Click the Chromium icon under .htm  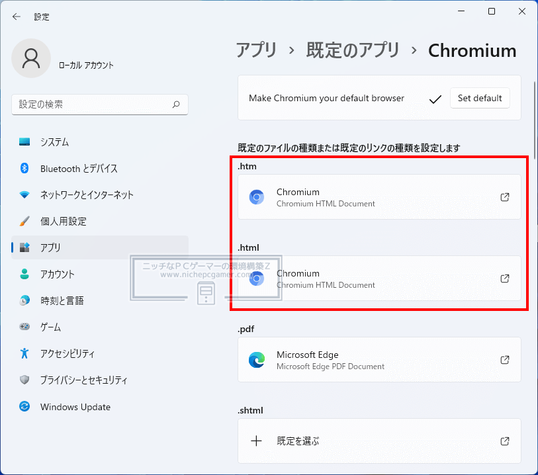[x=257, y=197]
